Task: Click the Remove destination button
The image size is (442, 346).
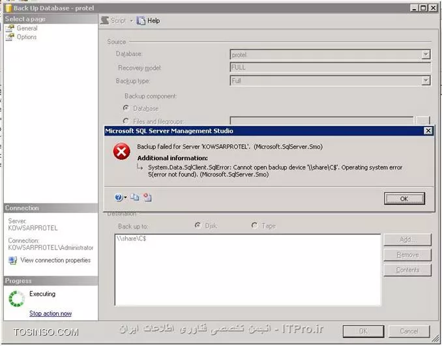Action: pyautogui.click(x=407, y=255)
